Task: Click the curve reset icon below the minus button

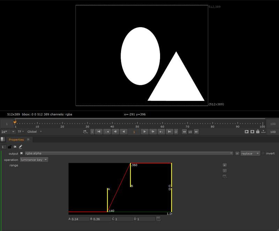Action: pos(225,177)
